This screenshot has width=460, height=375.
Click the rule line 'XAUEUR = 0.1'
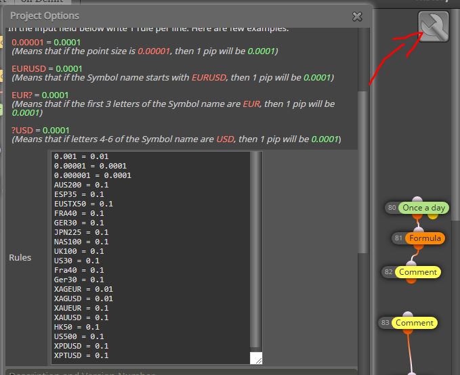point(81,308)
